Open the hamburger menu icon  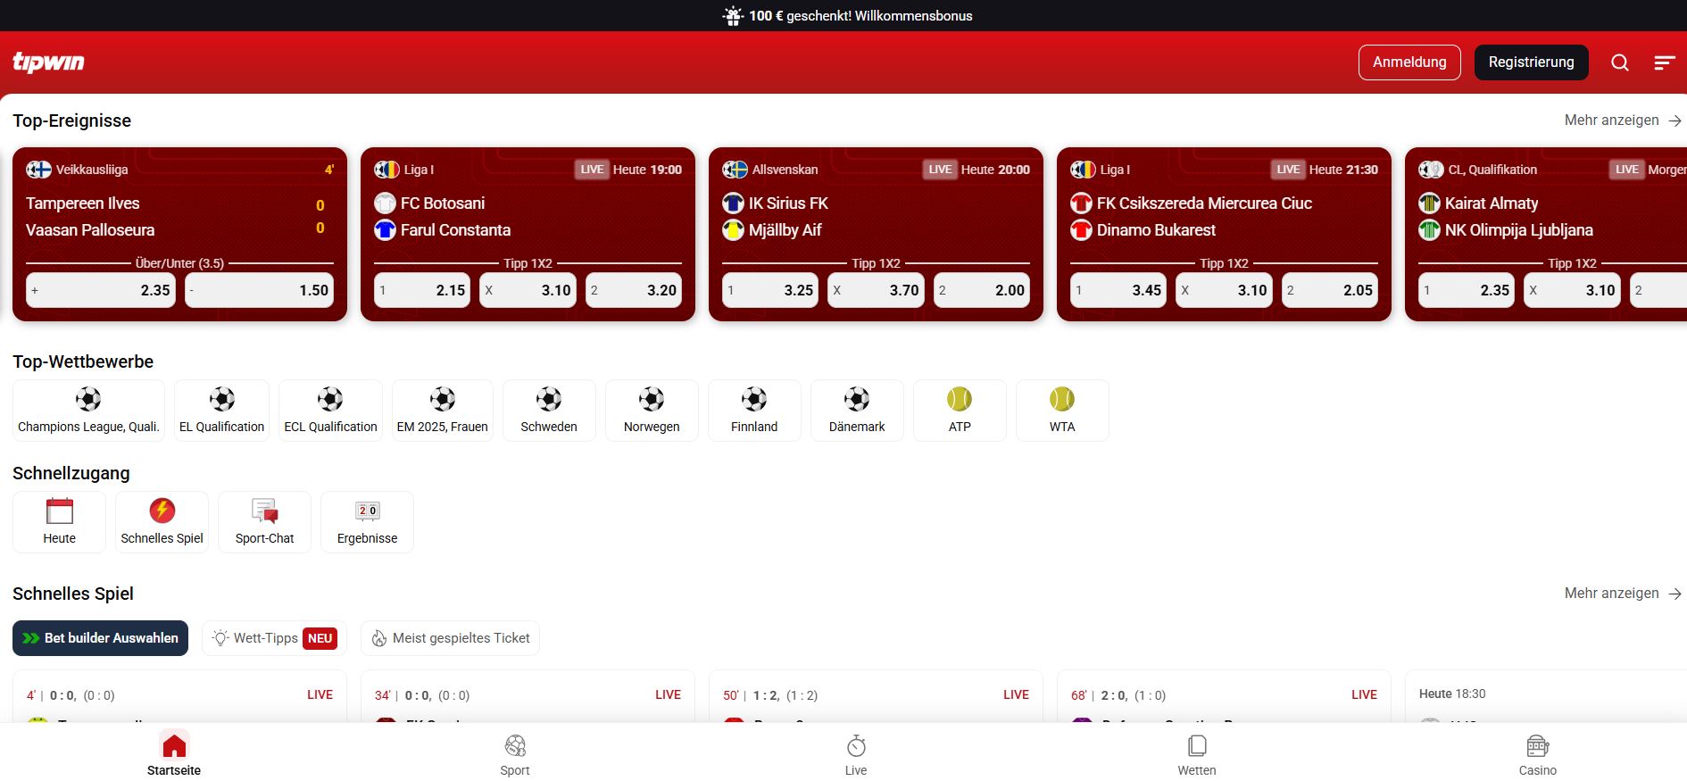(1664, 62)
